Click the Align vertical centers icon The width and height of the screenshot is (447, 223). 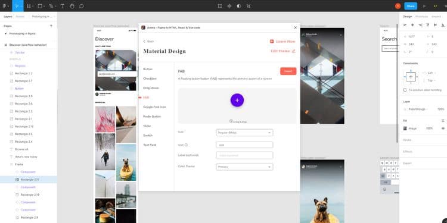435,25
